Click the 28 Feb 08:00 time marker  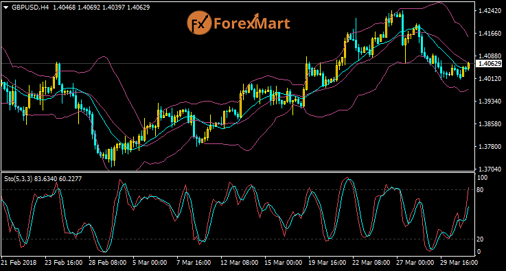108,261
